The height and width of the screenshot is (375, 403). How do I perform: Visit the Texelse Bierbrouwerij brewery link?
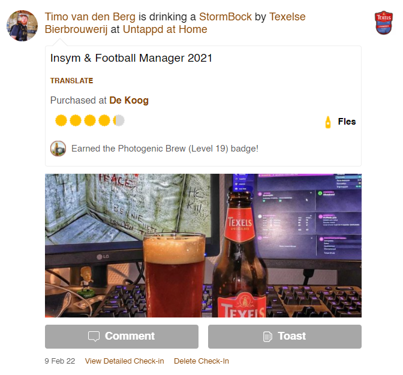click(175, 23)
